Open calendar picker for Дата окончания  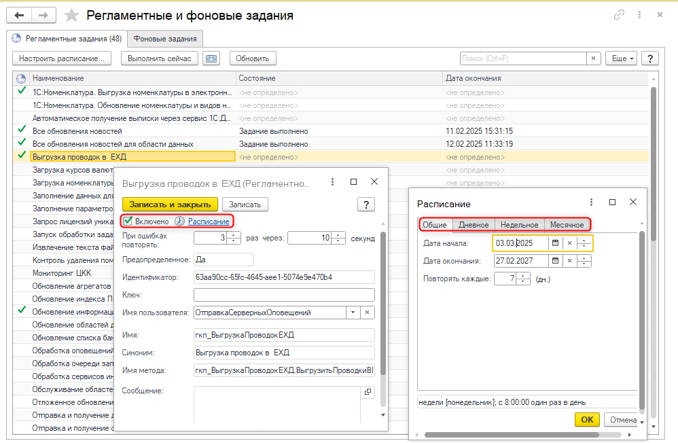[x=555, y=260]
